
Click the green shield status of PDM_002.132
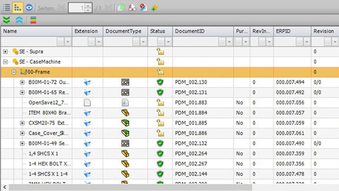[x=160, y=143]
